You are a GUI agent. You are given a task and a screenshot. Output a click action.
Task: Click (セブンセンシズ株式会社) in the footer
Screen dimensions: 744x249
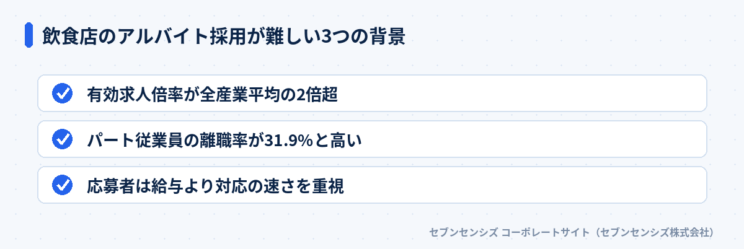coord(651,233)
